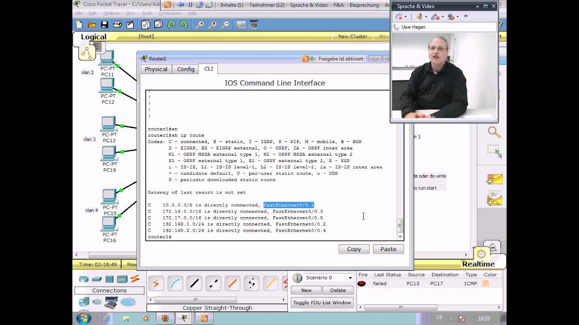Pick the Console cable connection icon
Viewport: 579px width, 325px height.
(175, 283)
